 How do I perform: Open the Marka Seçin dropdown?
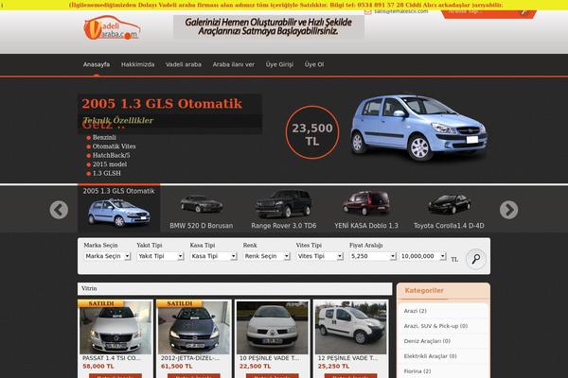click(x=107, y=256)
